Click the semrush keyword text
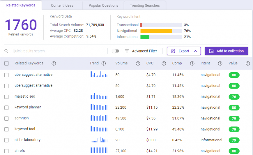 point(22,118)
